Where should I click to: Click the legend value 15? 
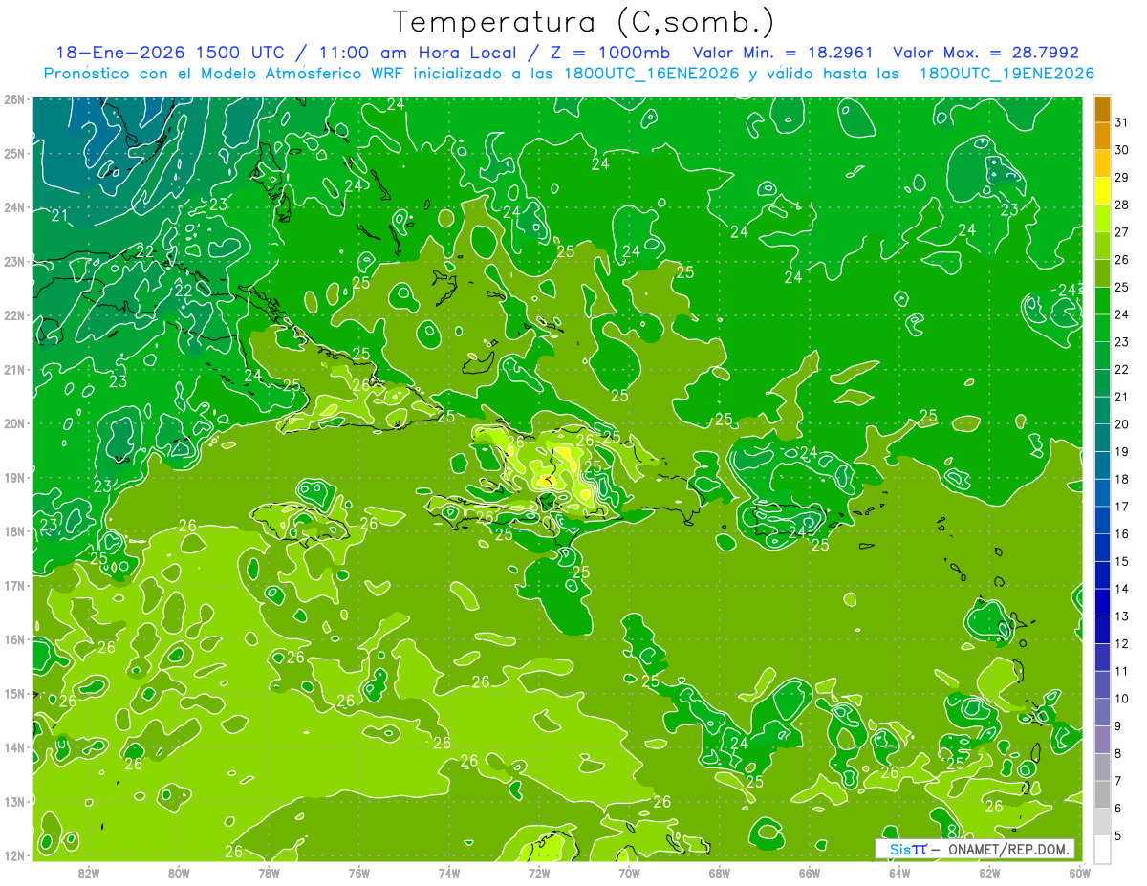tap(1121, 562)
